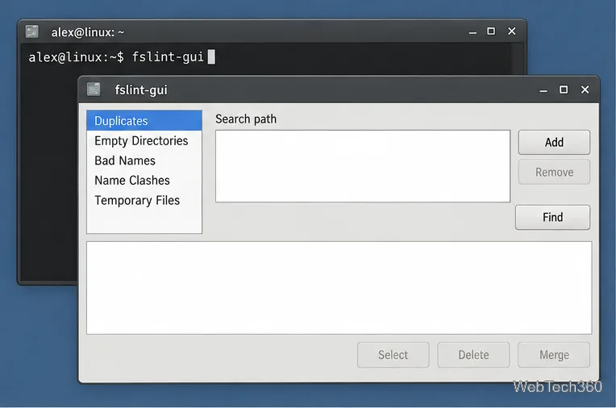Click the empty results pane

(x=339, y=288)
